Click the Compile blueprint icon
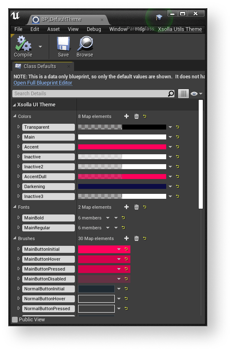This screenshot has height=351, width=232. (23, 44)
